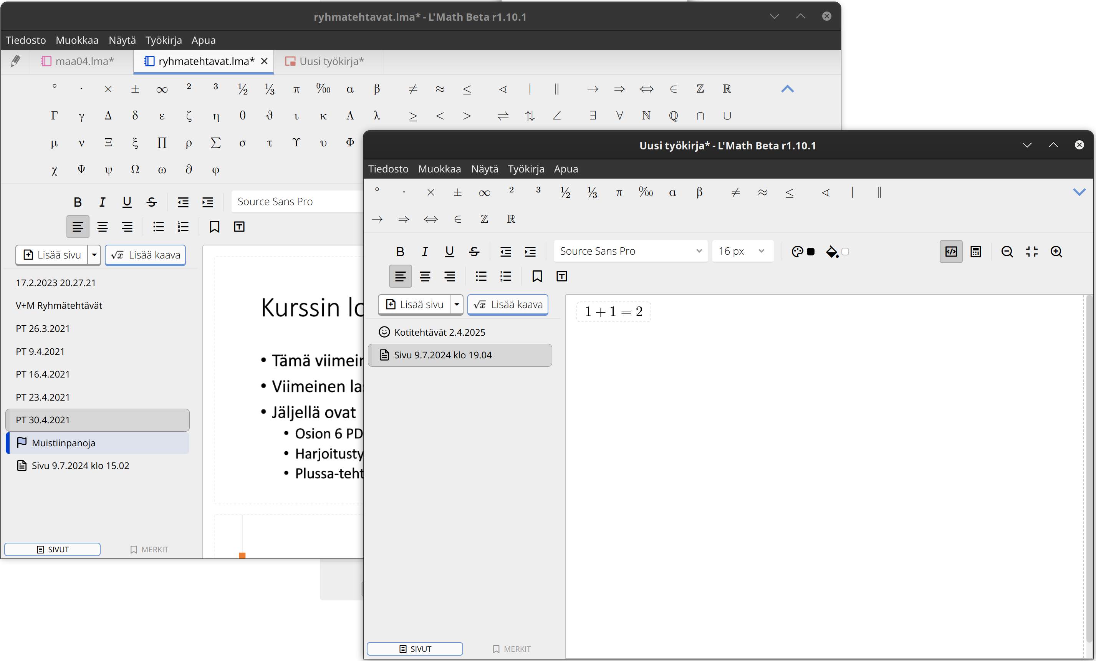Click the bookmark icon in toolbar
The height and width of the screenshot is (661, 1096).
536,276
